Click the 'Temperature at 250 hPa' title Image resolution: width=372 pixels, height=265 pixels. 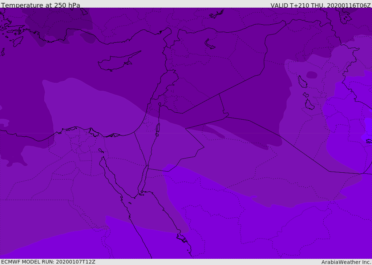click(x=41, y=5)
